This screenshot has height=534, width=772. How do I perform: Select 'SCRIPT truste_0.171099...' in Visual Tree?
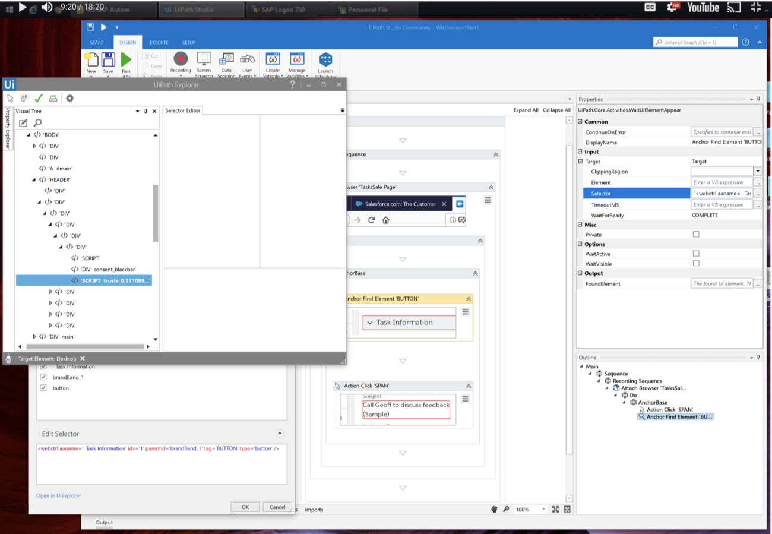(x=84, y=280)
